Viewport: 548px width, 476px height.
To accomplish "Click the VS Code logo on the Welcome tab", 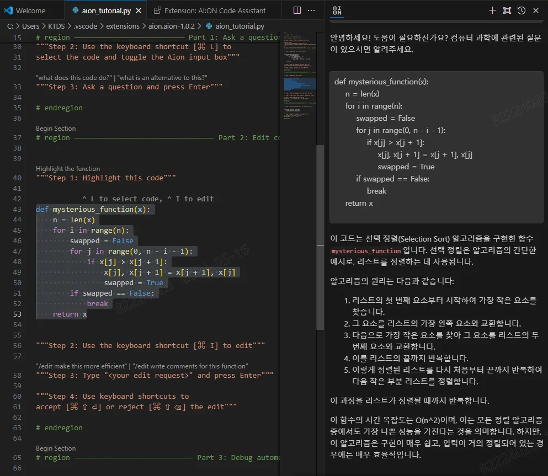I will coord(8,10).
